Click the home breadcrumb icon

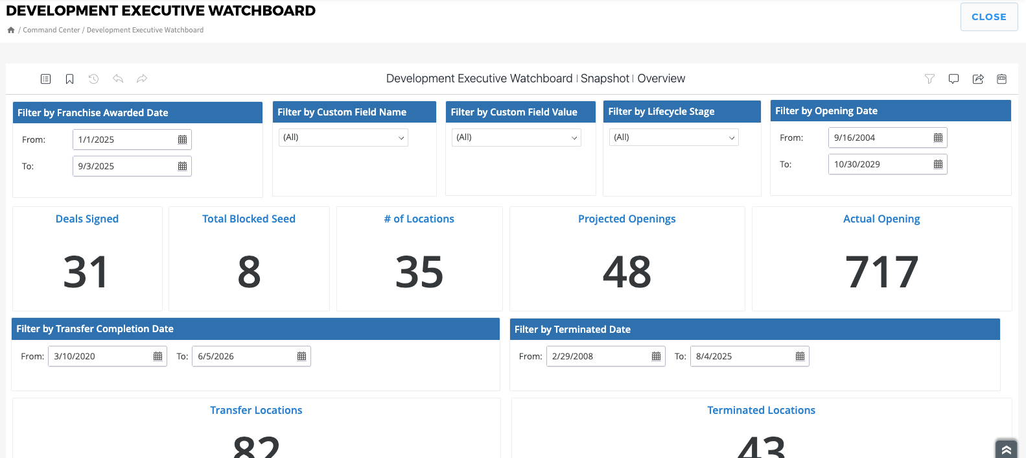click(11, 30)
